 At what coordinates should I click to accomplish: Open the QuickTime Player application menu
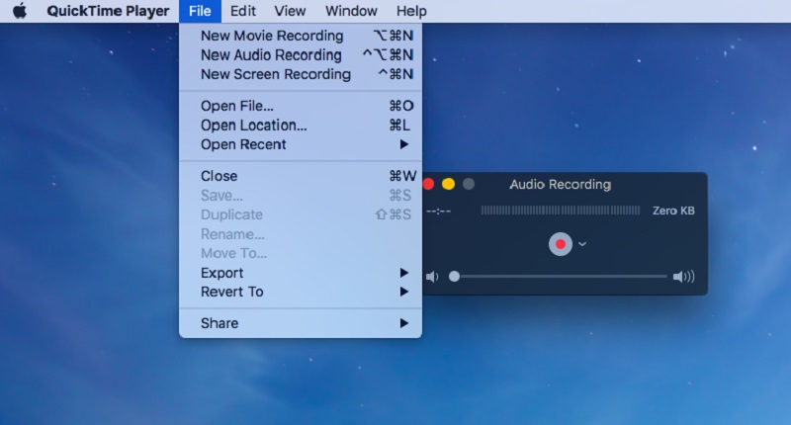pos(108,11)
